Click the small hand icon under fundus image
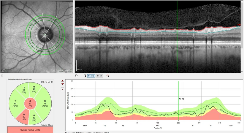This screenshot has width=244, height=133. [2, 76]
